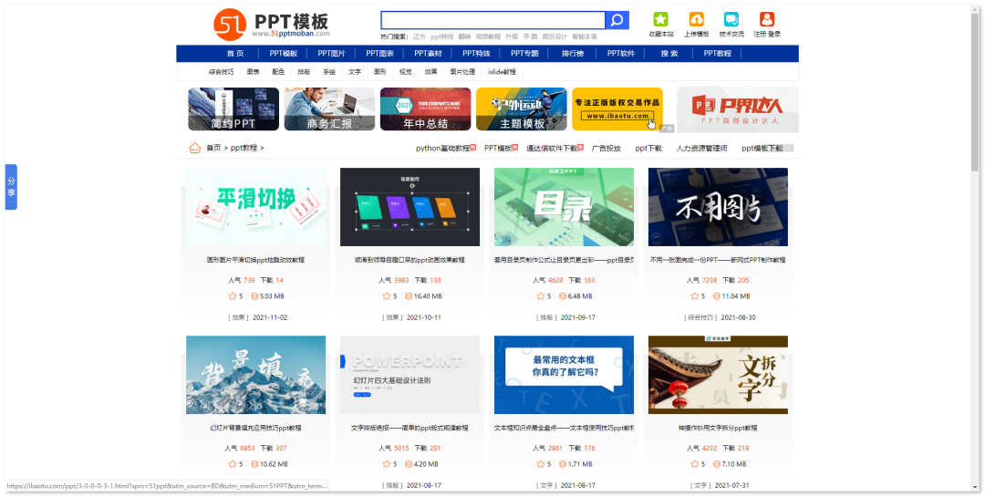The height and width of the screenshot is (497, 985).
Task: Open the P界达人 banner
Action: click(x=738, y=109)
